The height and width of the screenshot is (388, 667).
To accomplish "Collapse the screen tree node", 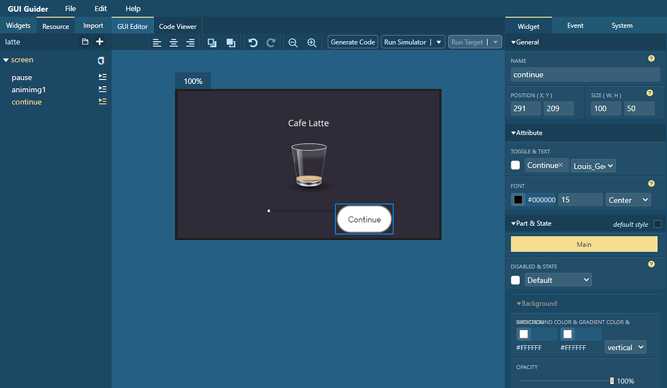I will (6, 59).
